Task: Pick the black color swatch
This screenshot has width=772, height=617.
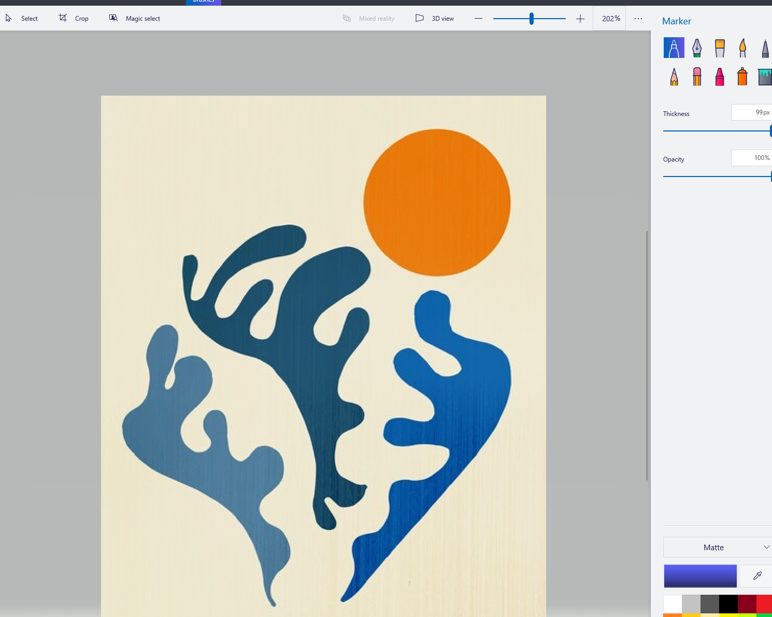Action: point(728,604)
